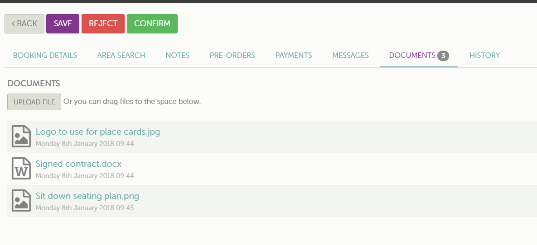Reject the booking

click(x=103, y=24)
